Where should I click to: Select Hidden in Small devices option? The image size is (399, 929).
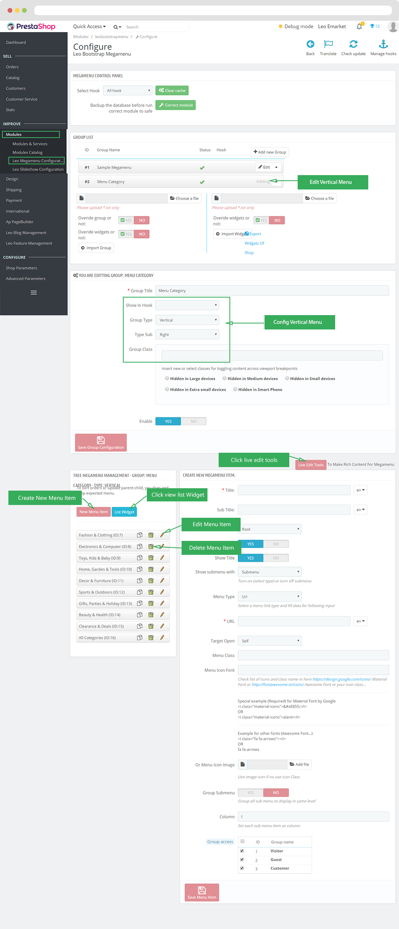pos(287,378)
